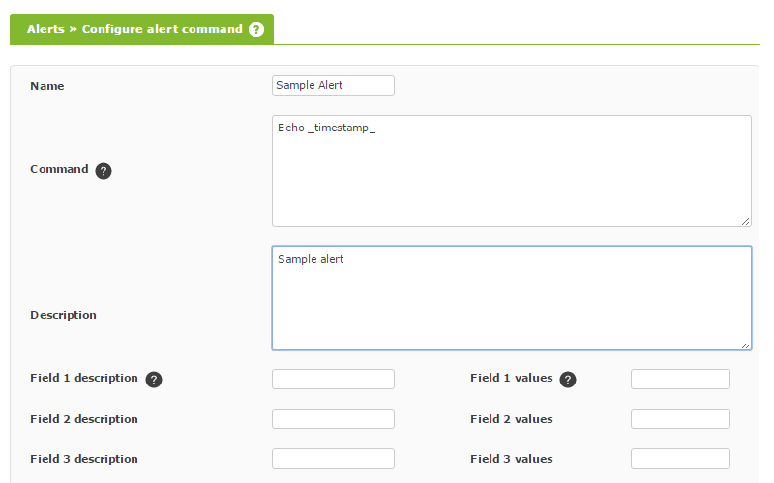Click the Command help question icon
The height and width of the screenshot is (483, 774).
(x=104, y=171)
